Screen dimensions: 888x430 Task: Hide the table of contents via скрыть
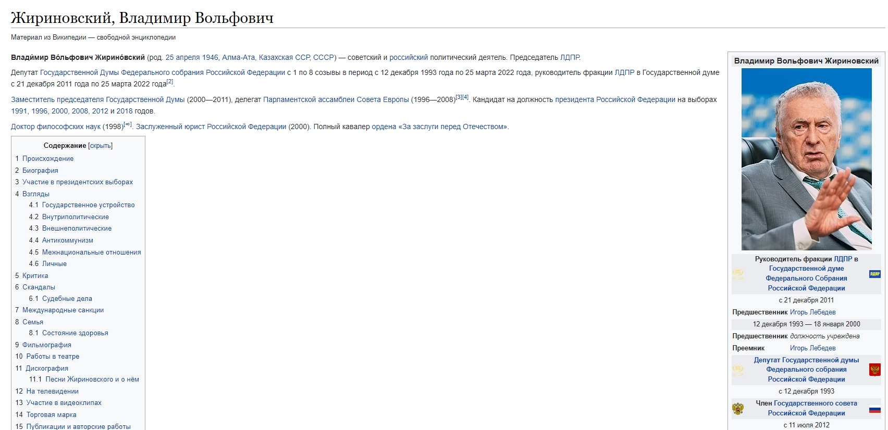click(x=100, y=146)
